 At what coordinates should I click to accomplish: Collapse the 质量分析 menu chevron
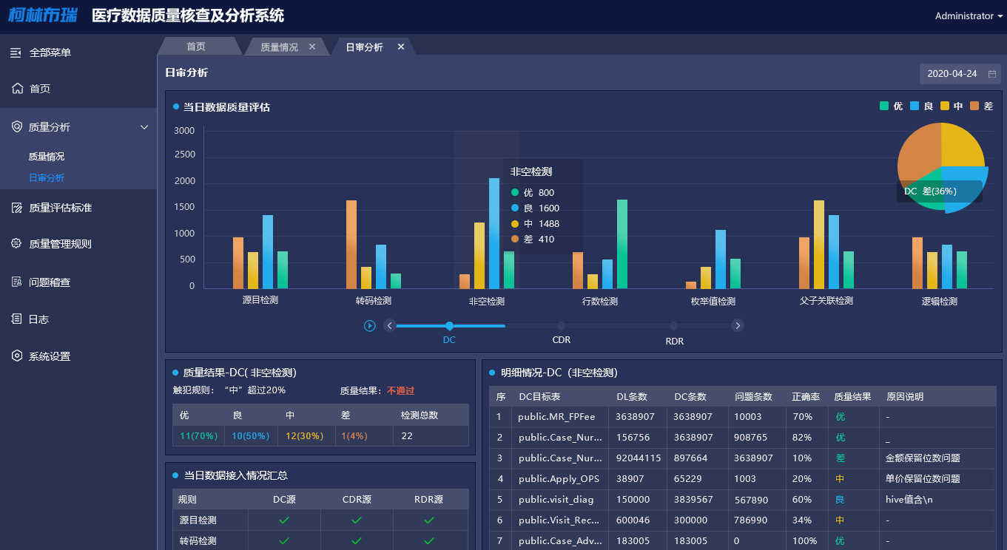coord(144,127)
